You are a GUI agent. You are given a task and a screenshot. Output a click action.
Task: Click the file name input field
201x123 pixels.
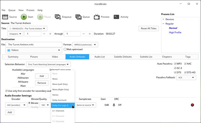click(x=34, y=44)
